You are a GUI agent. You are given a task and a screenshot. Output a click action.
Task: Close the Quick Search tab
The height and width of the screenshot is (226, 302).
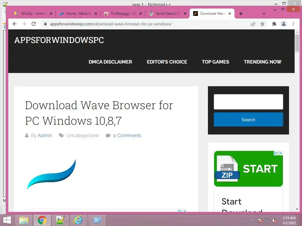(x=185, y=14)
